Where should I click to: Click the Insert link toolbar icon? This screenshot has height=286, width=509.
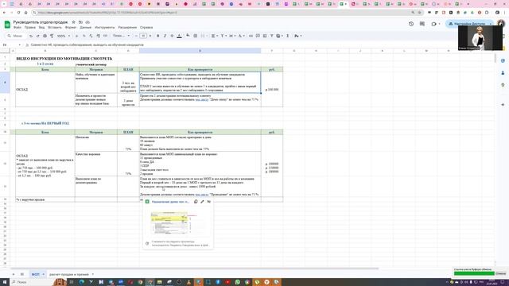coord(251,36)
